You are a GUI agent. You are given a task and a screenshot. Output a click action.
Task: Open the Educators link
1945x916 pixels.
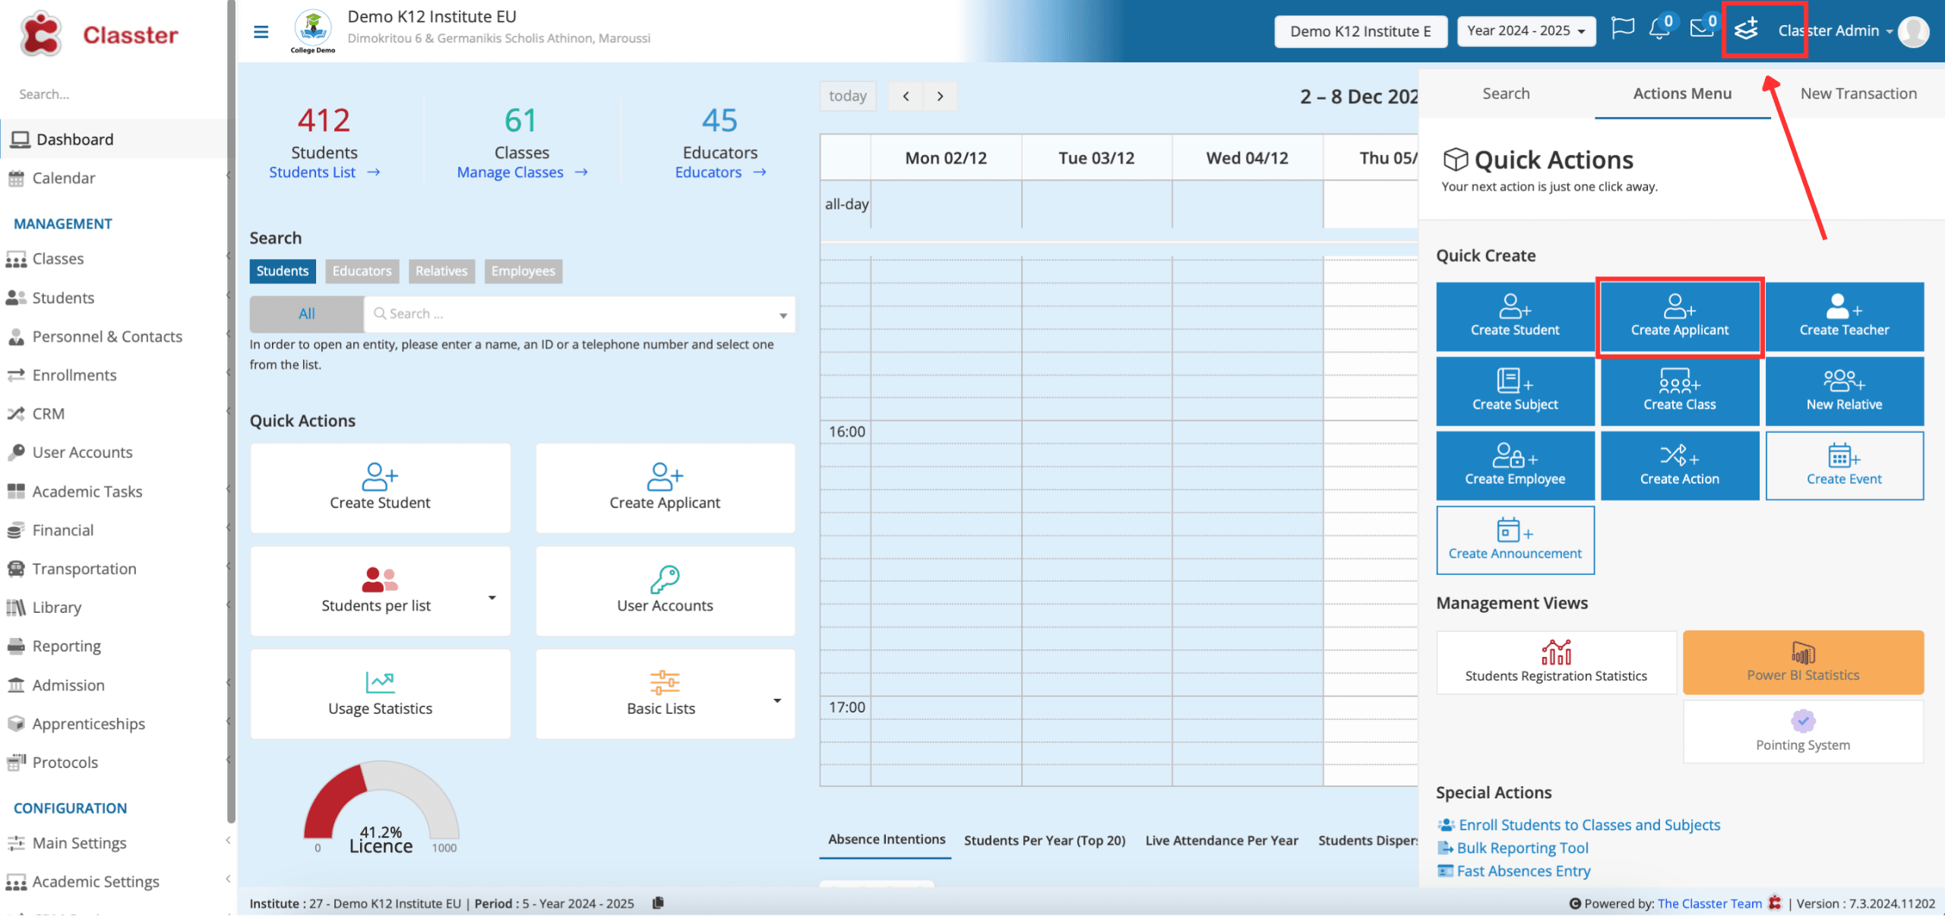coord(720,172)
